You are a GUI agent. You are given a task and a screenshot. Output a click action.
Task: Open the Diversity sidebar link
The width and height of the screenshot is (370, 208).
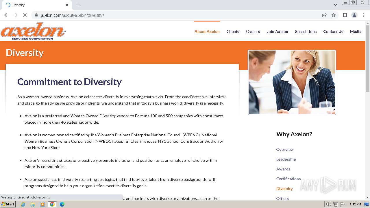[284, 189]
